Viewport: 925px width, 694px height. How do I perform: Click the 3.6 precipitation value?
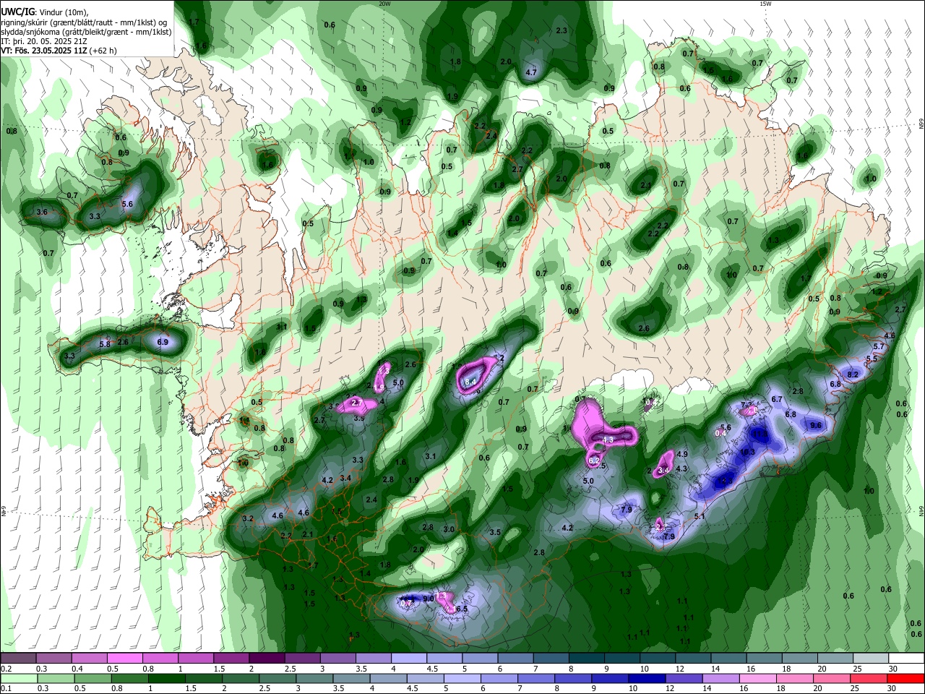[x=42, y=212]
